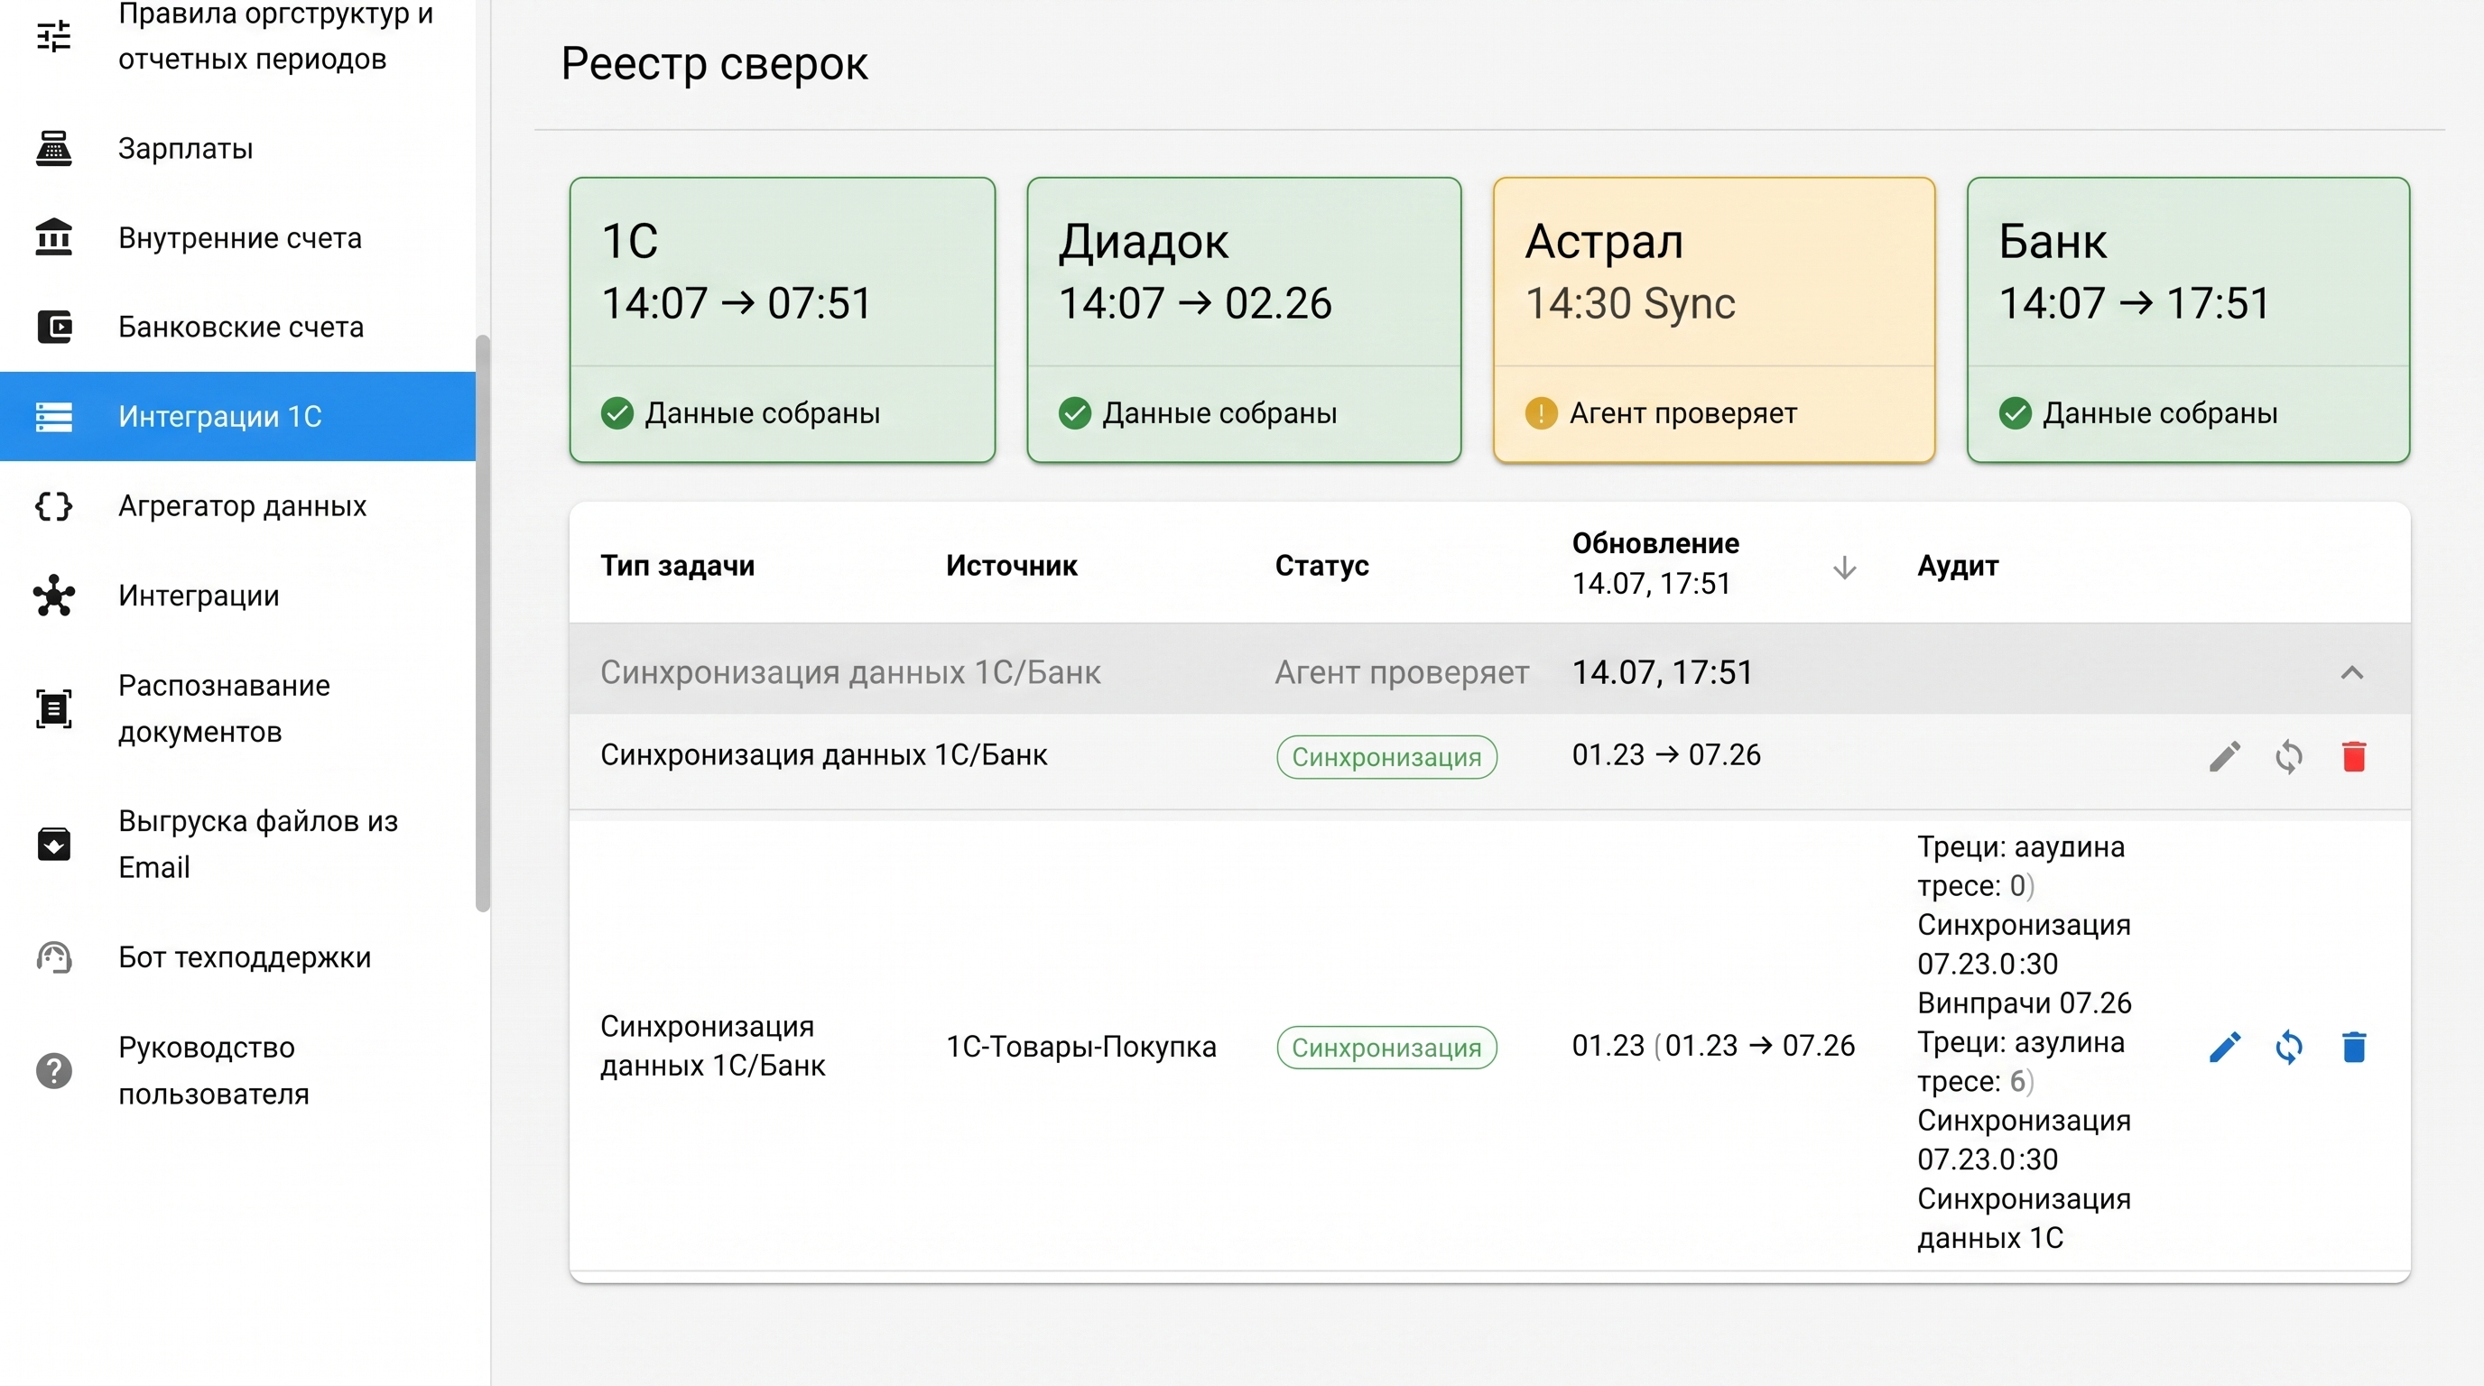Click the gray Агент проверяет group status
This screenshot has height=1386, width=2484.
[x=1401, y=673]
